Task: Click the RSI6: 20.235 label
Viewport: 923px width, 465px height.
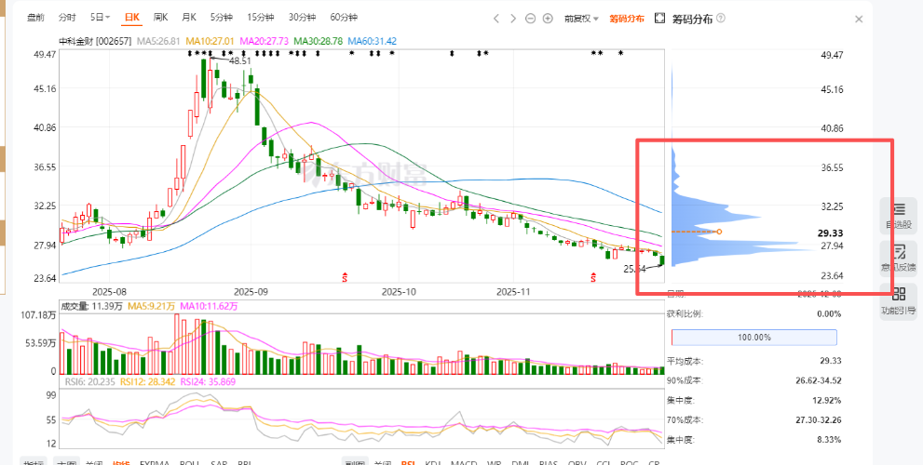Action: coord(89,381)
